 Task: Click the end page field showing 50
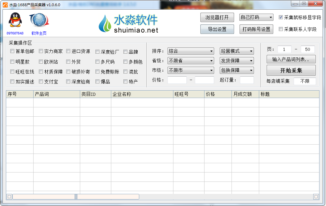[x=308, y=49]
